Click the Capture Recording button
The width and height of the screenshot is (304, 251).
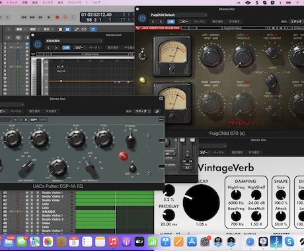[65, 17]
